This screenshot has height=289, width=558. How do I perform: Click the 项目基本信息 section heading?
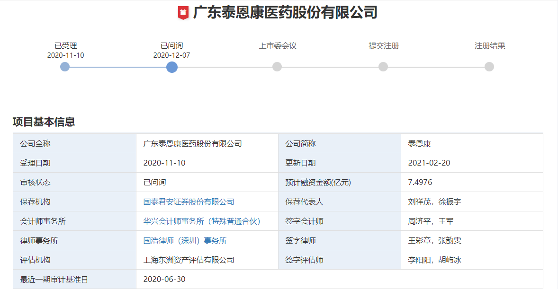tap(44, 122)
